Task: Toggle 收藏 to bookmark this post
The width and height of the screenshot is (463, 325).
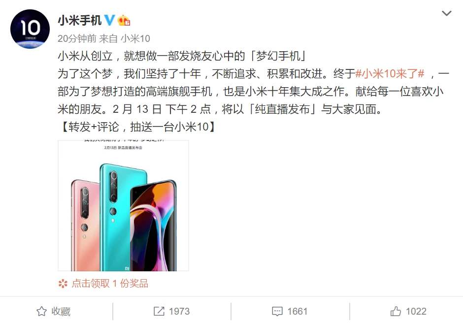Action: tap(54, 311)
